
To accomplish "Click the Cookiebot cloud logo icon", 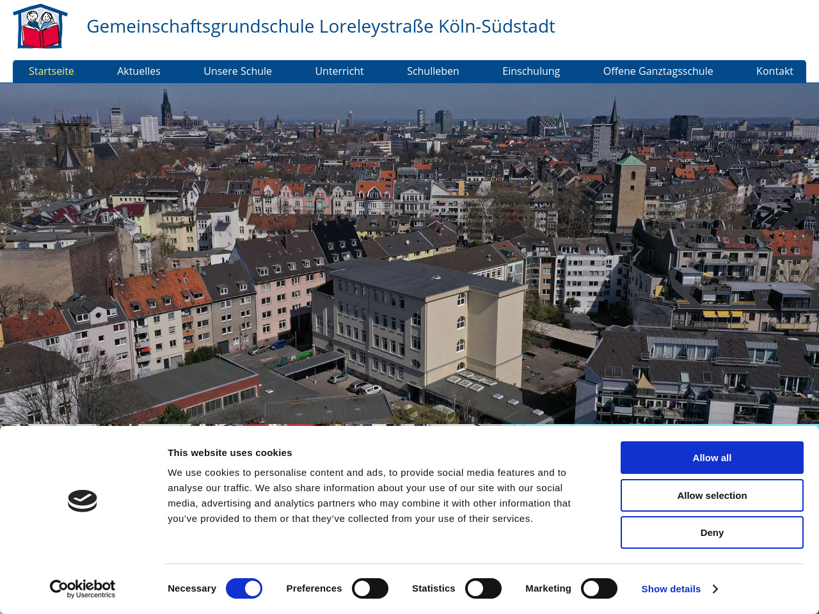I will 83,501.
